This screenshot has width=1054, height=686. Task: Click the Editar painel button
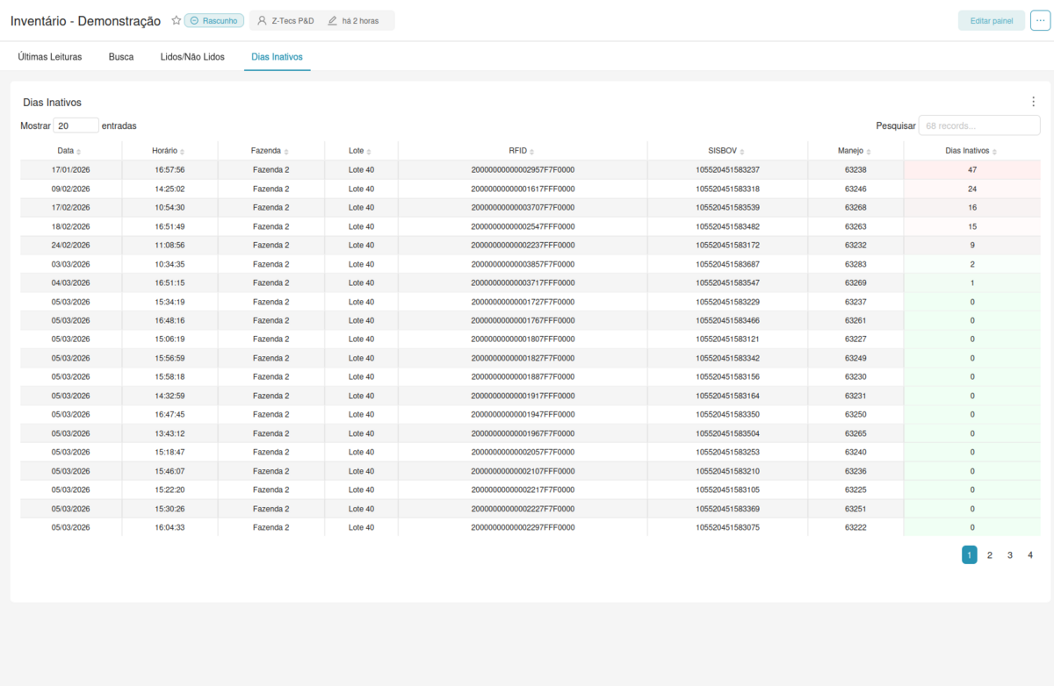tap(991, 19)
